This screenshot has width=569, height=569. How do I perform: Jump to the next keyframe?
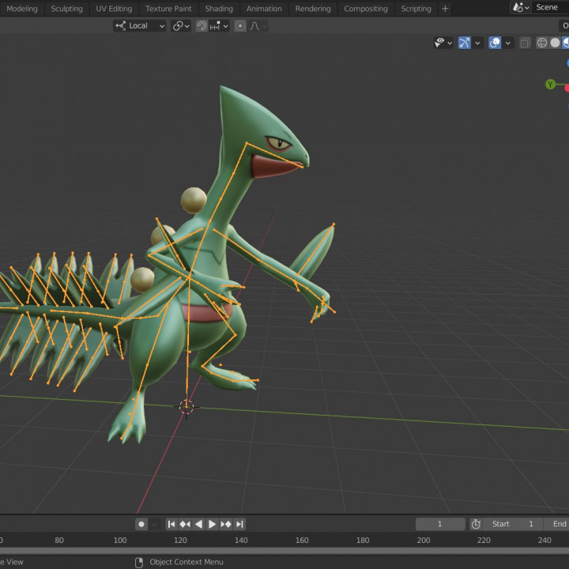[226, 524]
